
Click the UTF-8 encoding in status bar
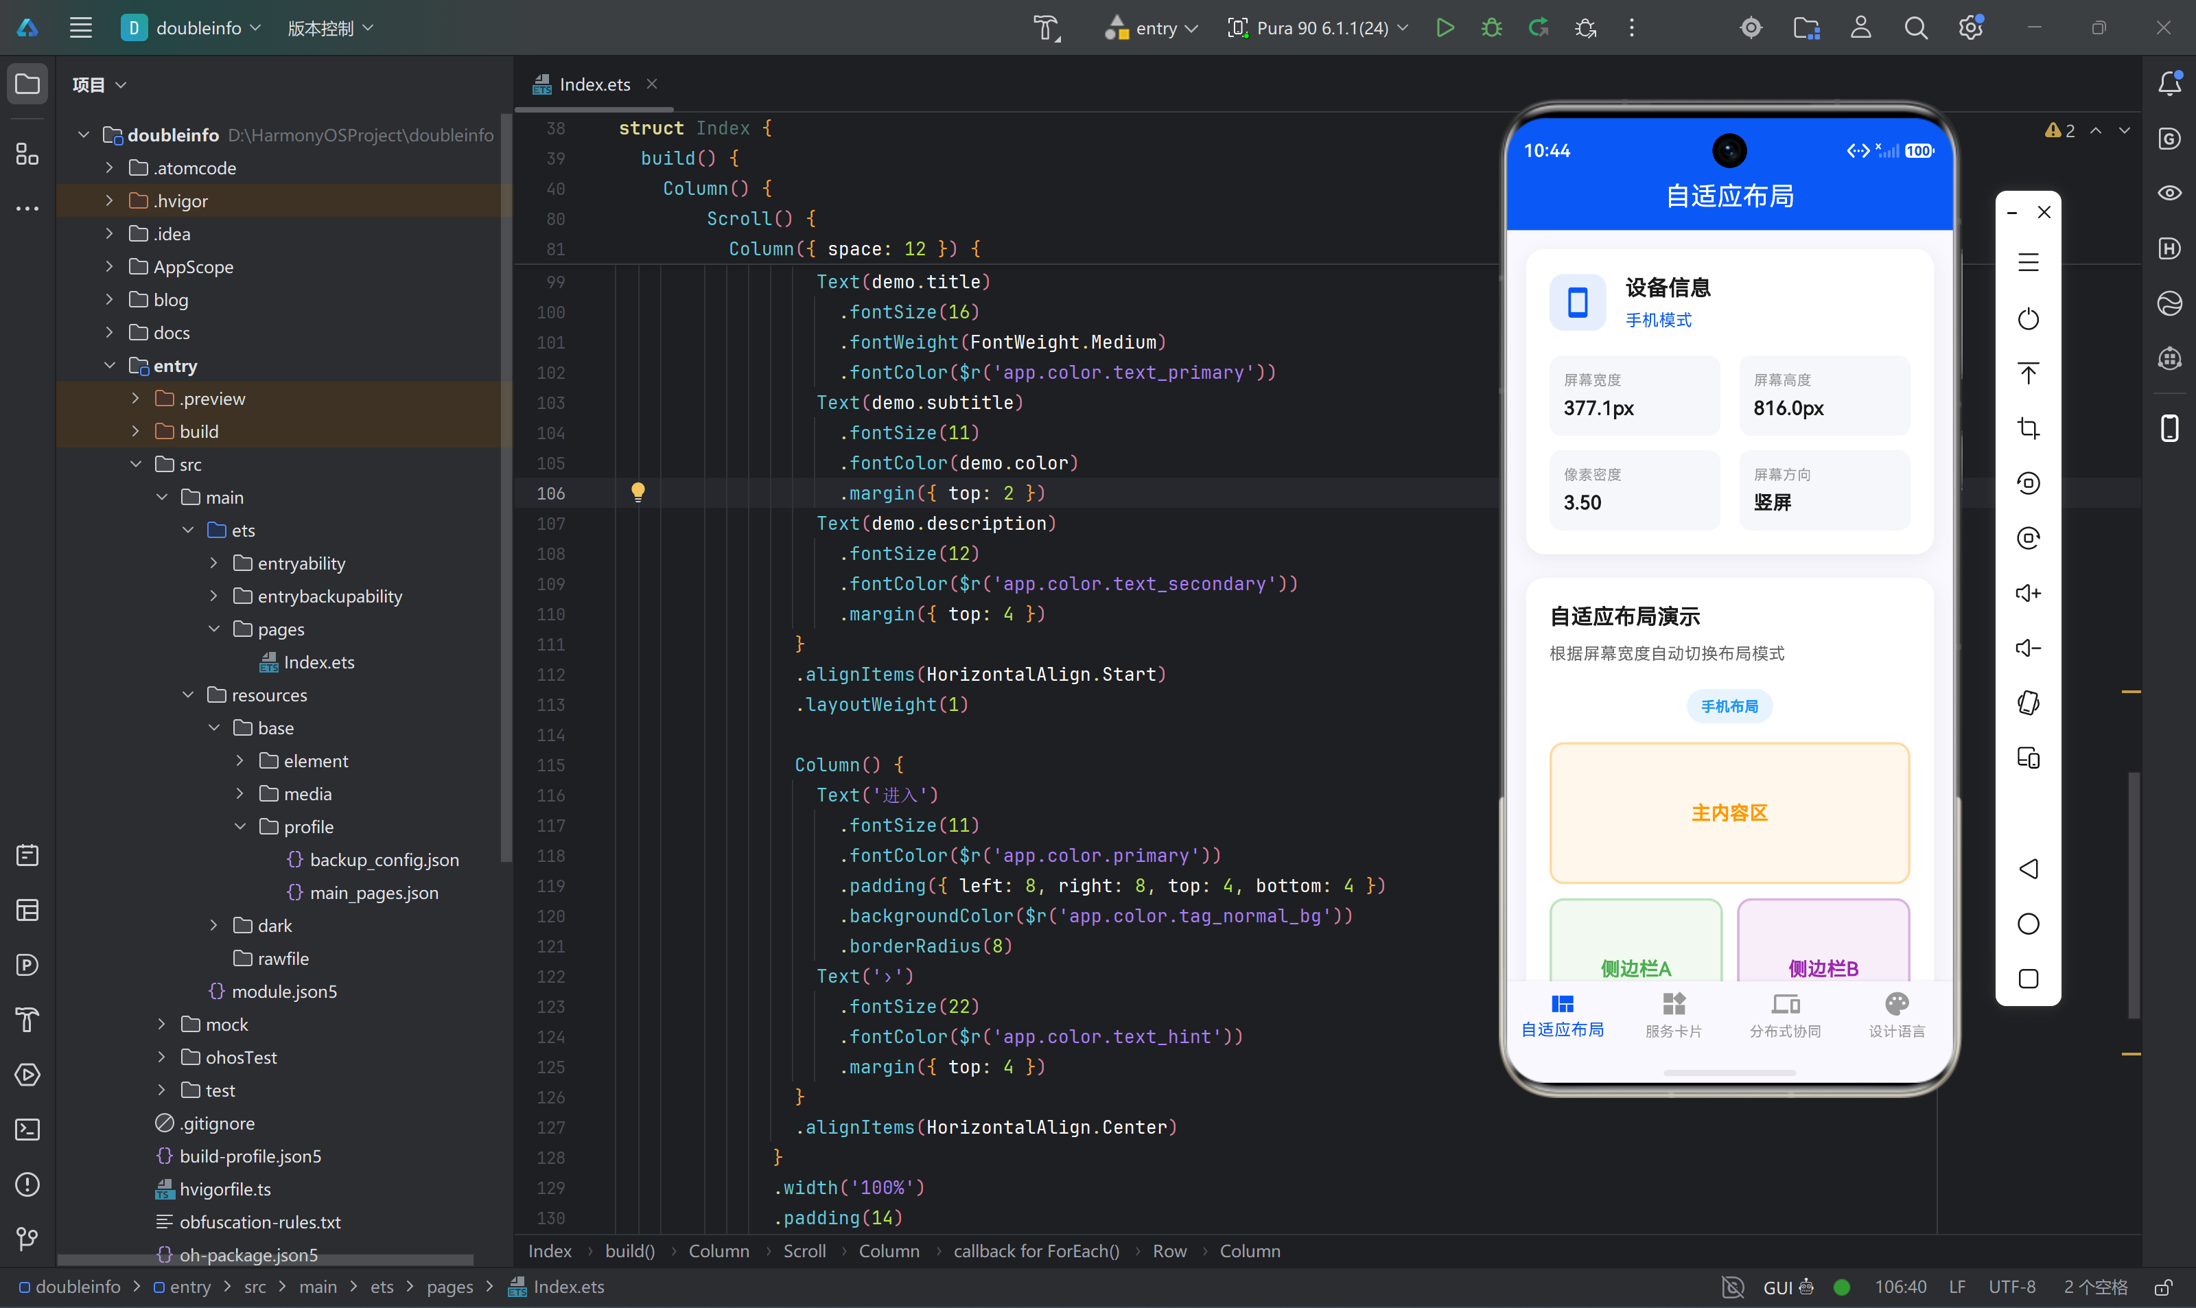pyautogui.click(x=2012, y=1287)
